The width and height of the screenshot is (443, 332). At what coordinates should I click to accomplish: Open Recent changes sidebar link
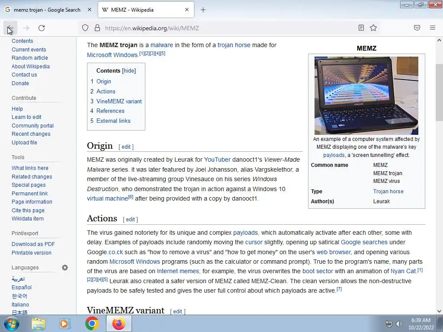coord(31,134)
